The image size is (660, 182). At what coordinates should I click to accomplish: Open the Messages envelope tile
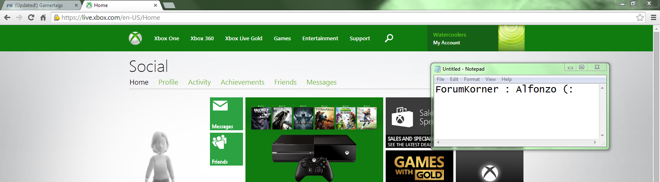tap(226, 114)
